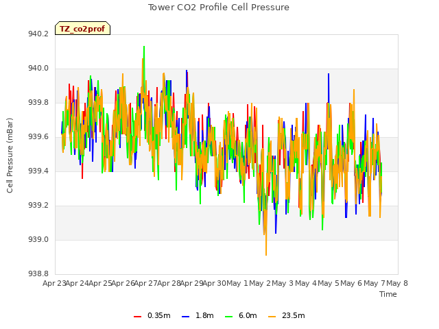Click the May 5 x-axis label
Image resolution: width=439 pixels, height=329 pixels.
point(329,283)
